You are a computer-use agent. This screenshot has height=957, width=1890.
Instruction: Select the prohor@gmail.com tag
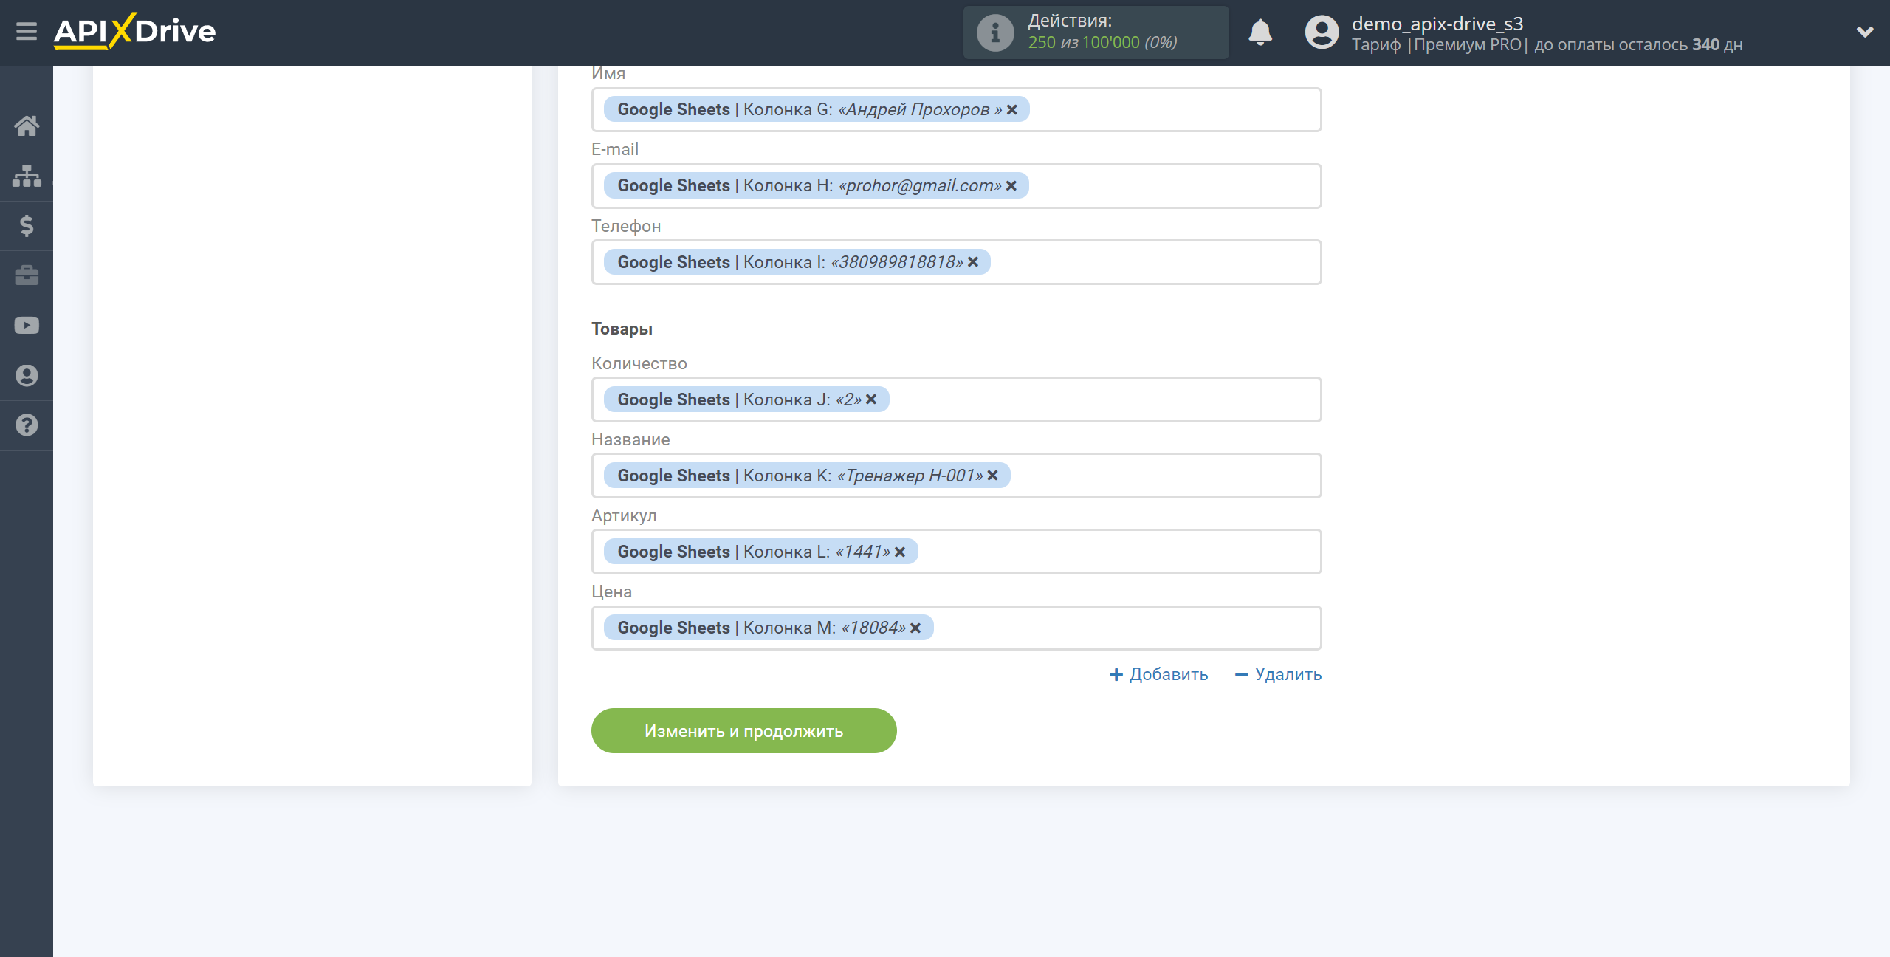pos(816,185)
